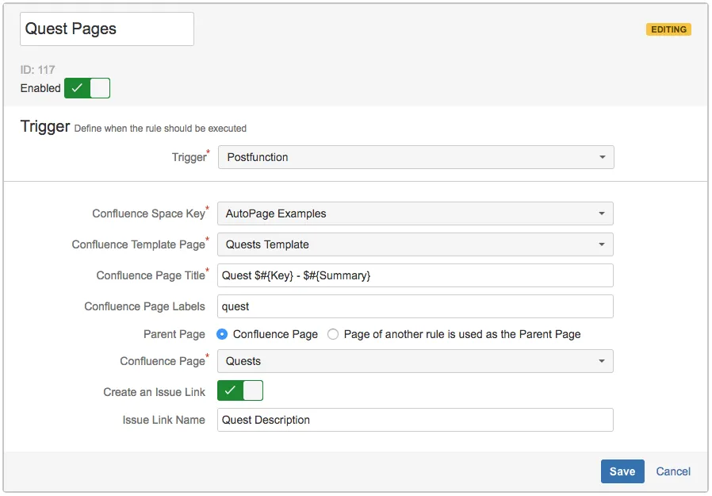712x496 pixels.
Task: Focus the Confluence Page Labels field
Action: click(x=415, y=306)
